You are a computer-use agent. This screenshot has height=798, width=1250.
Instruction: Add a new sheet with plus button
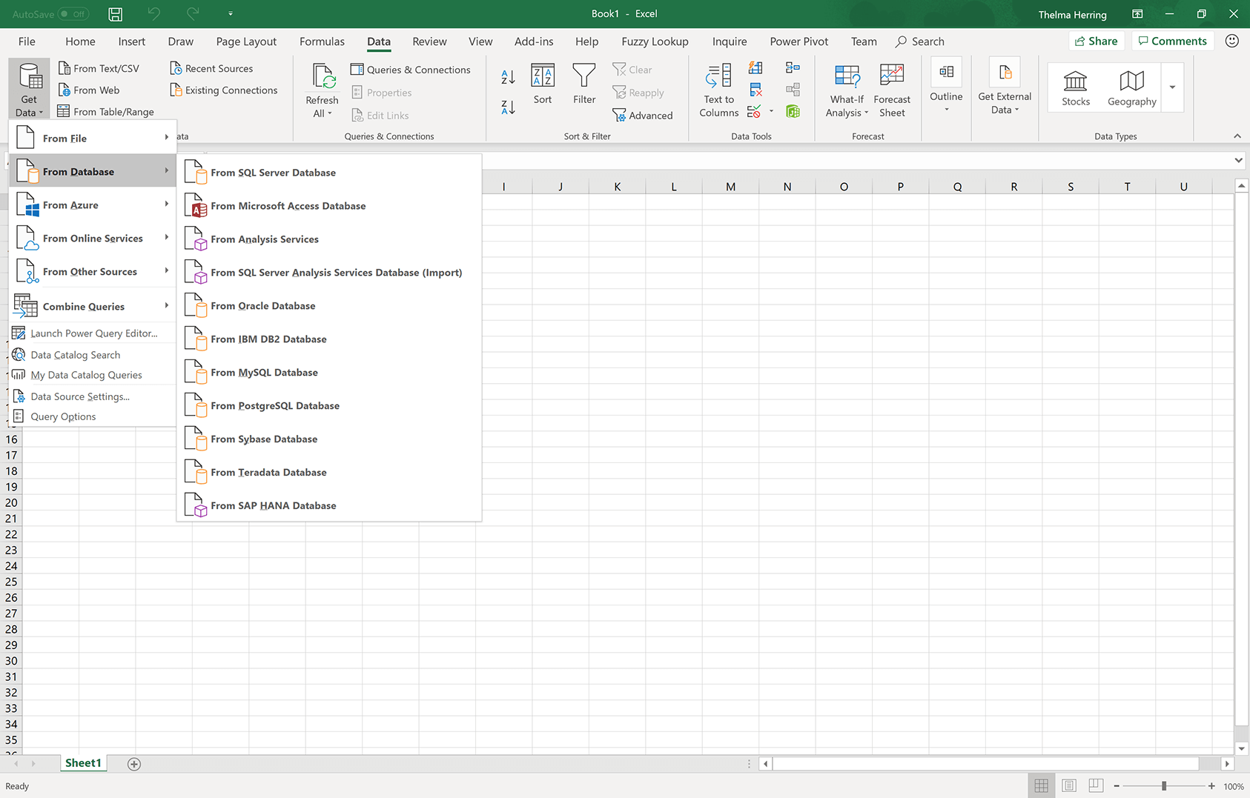pyautogui.click(x=134, y=764)
